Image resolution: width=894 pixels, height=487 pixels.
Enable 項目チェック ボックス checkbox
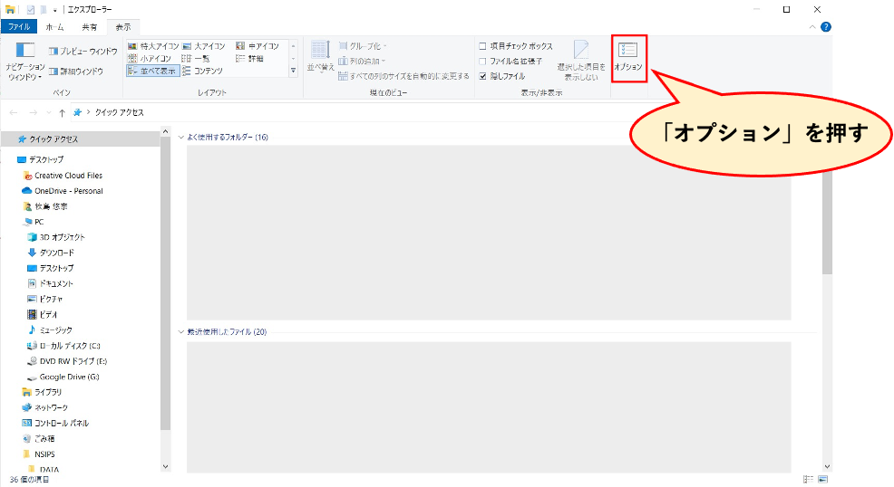coord(482,46)
